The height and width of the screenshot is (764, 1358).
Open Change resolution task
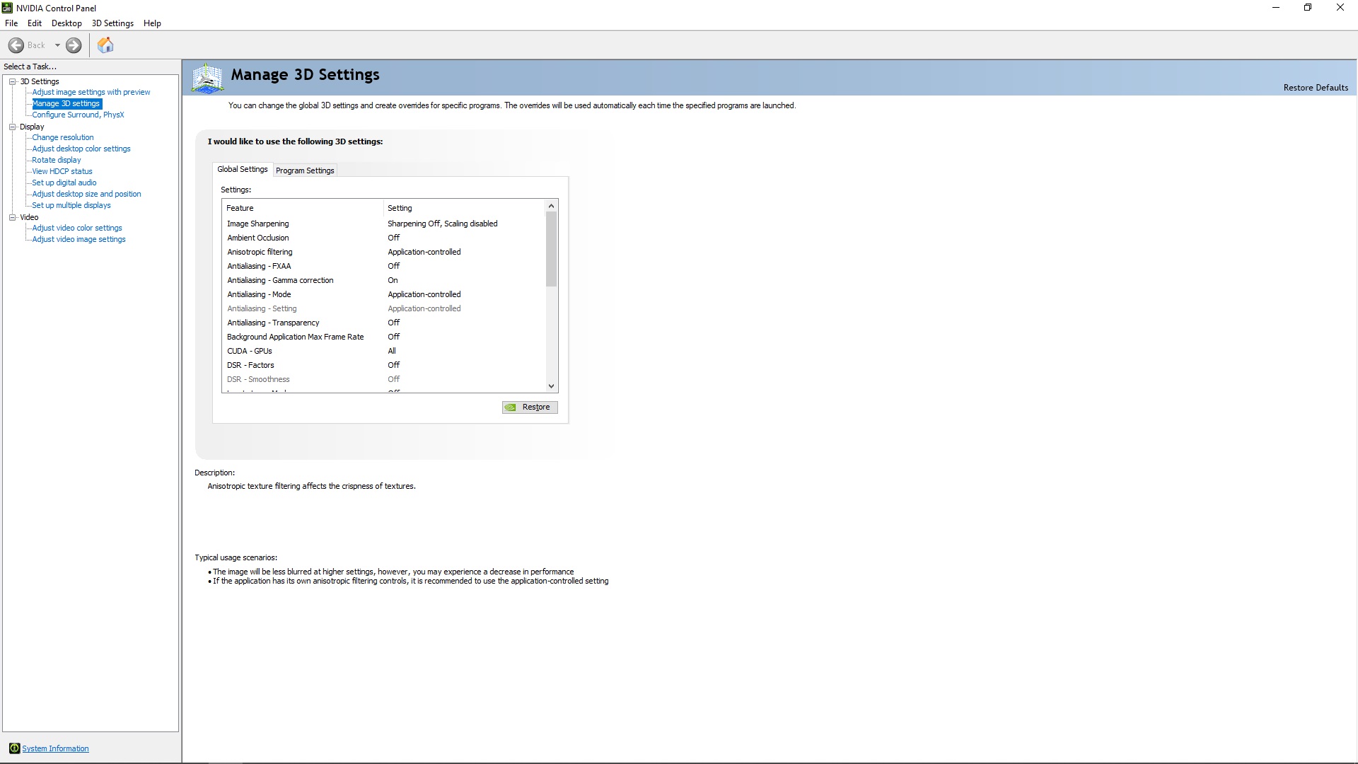point(62,137)
